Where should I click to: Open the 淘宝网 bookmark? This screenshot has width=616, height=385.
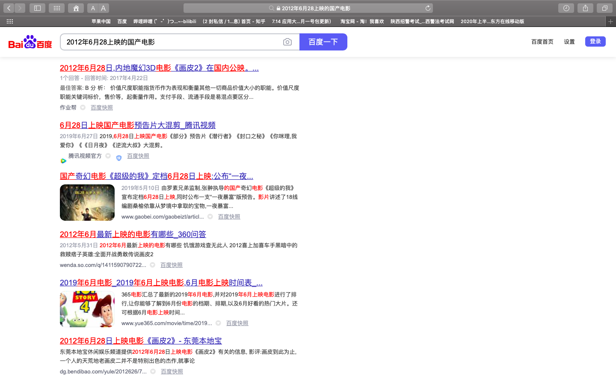(x=362, y=21)
